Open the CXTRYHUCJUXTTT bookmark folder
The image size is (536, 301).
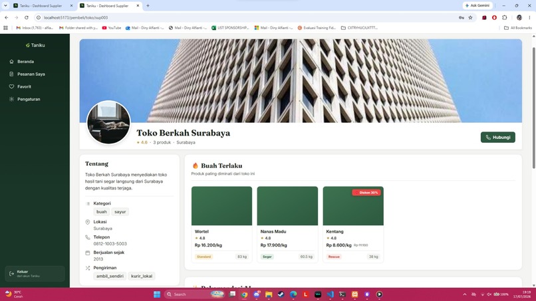(359, 28)
